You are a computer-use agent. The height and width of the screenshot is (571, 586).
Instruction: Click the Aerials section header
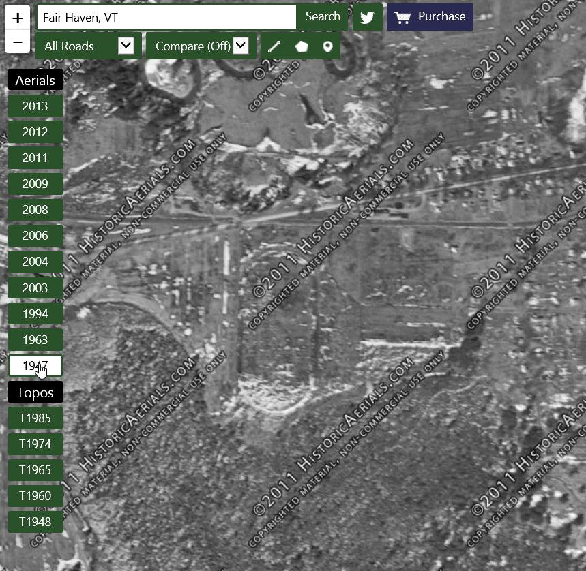35,80
